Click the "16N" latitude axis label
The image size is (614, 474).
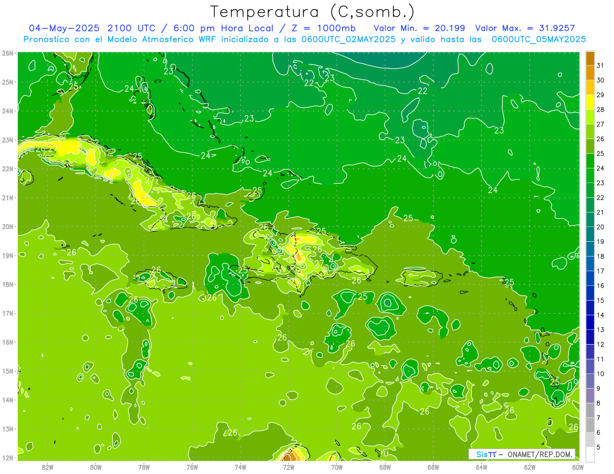click(x=8, y=342)
